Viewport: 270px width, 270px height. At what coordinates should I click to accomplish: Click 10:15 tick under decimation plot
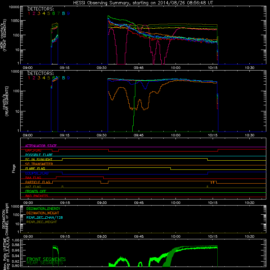click(213, 237)
